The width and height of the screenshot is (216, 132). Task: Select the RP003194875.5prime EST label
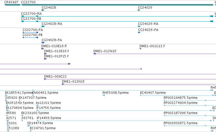180,98
